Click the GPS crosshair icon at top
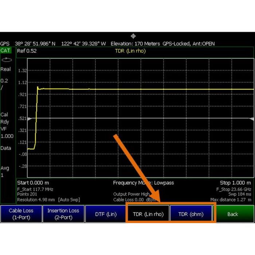This screenshot has height=255, width=255. point(133,36)
